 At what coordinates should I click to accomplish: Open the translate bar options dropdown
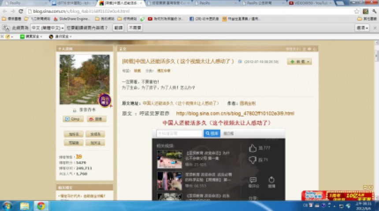(362, 28)
